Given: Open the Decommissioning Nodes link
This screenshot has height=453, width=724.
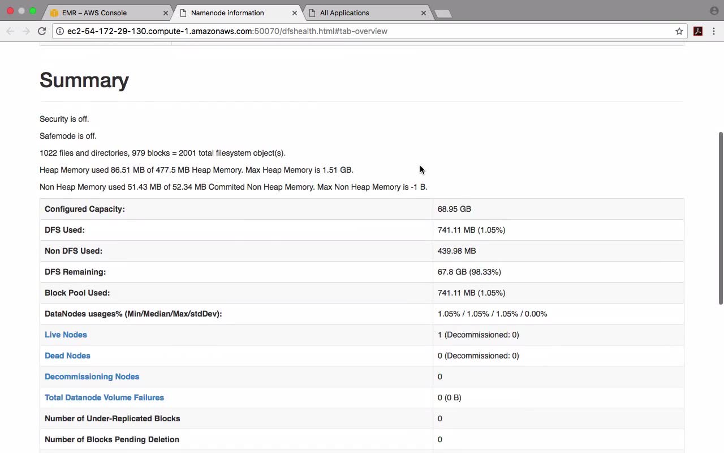Looking at the screenshot, I should pyautogui.click(x=92, y=377).
